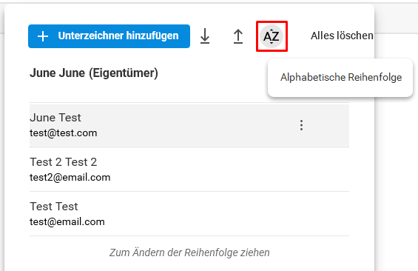Click the gray backdrop outside the dialog
The width and height of the screenshot is (418, 271).
click(x=396, y=173)
